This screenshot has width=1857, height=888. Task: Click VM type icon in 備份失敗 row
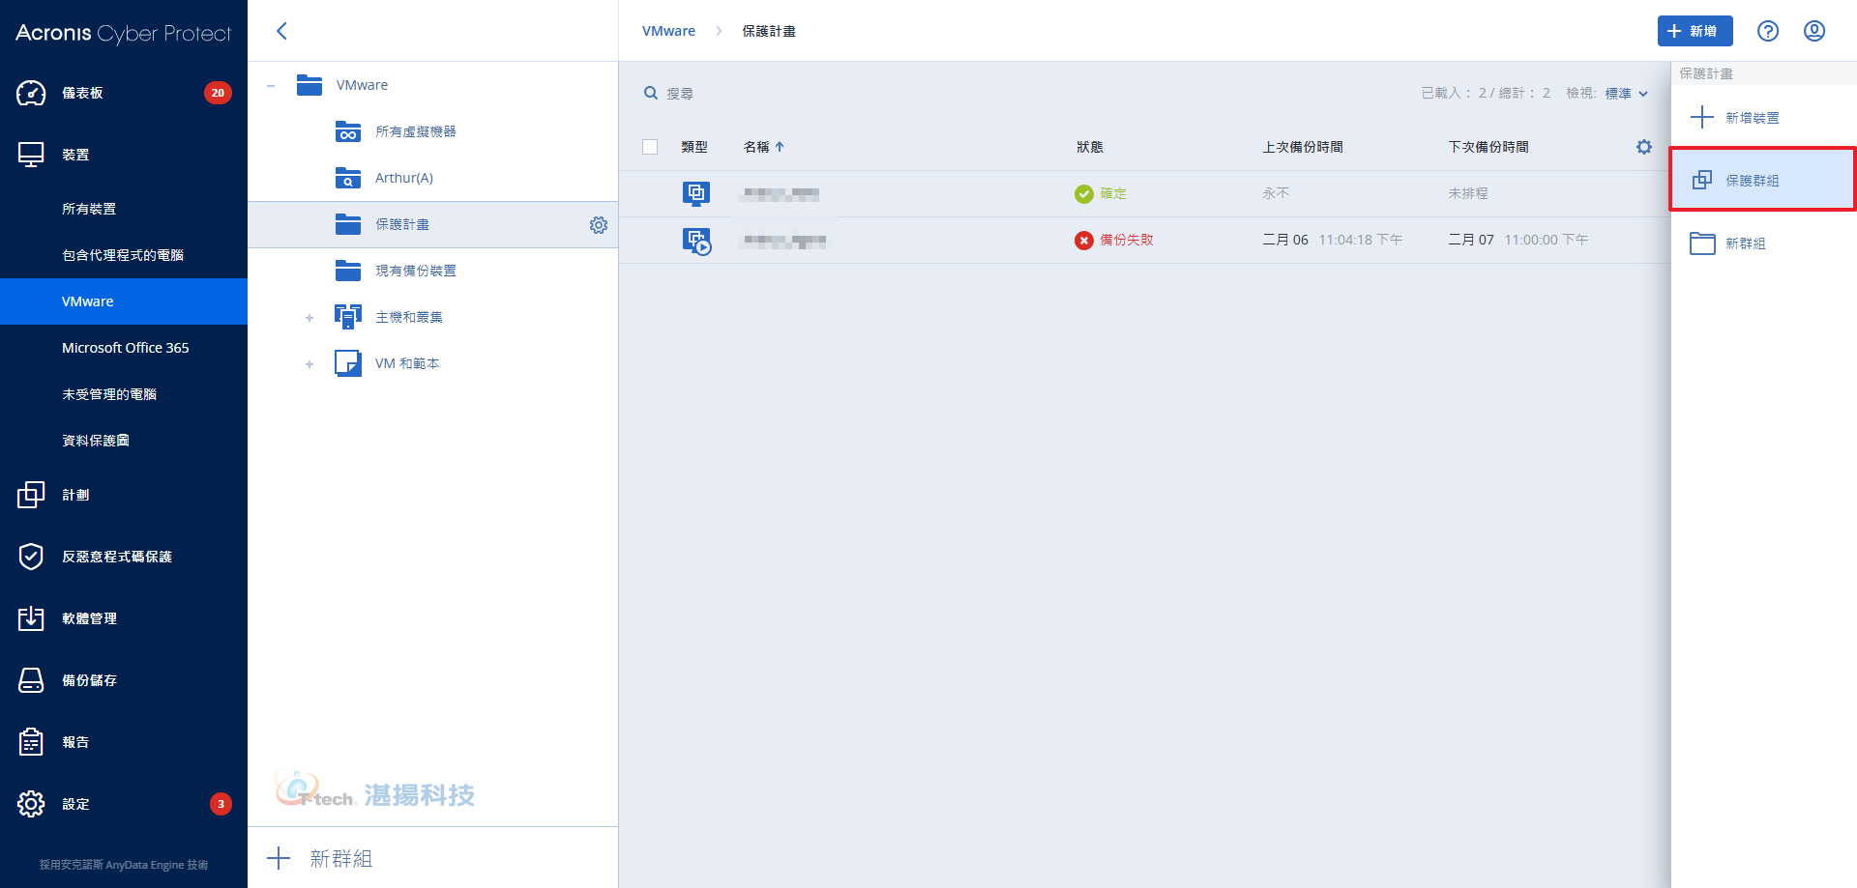click(x=696, y=241)
